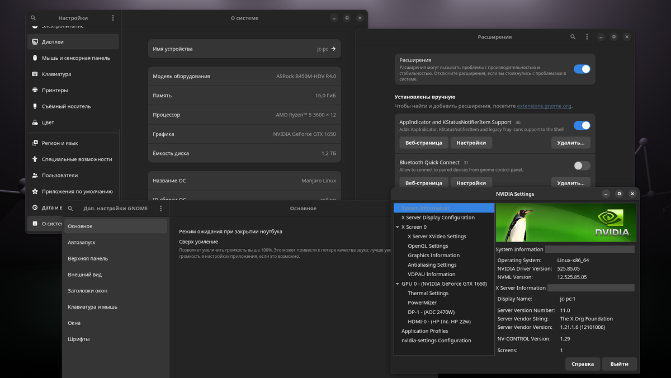
Task: Open Настройки for Bluetooth Quick Connect
Action: 471,183
